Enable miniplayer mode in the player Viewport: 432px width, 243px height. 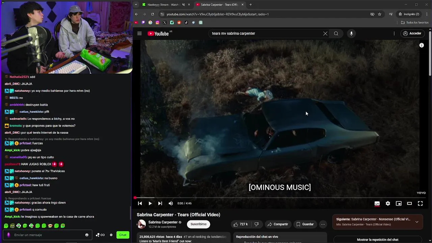399,204
